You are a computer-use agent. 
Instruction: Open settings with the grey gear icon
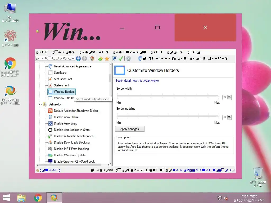128,59
